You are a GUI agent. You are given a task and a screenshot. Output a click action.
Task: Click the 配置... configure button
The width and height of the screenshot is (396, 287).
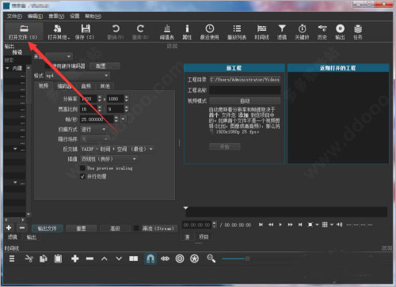(x=105, y=66)
